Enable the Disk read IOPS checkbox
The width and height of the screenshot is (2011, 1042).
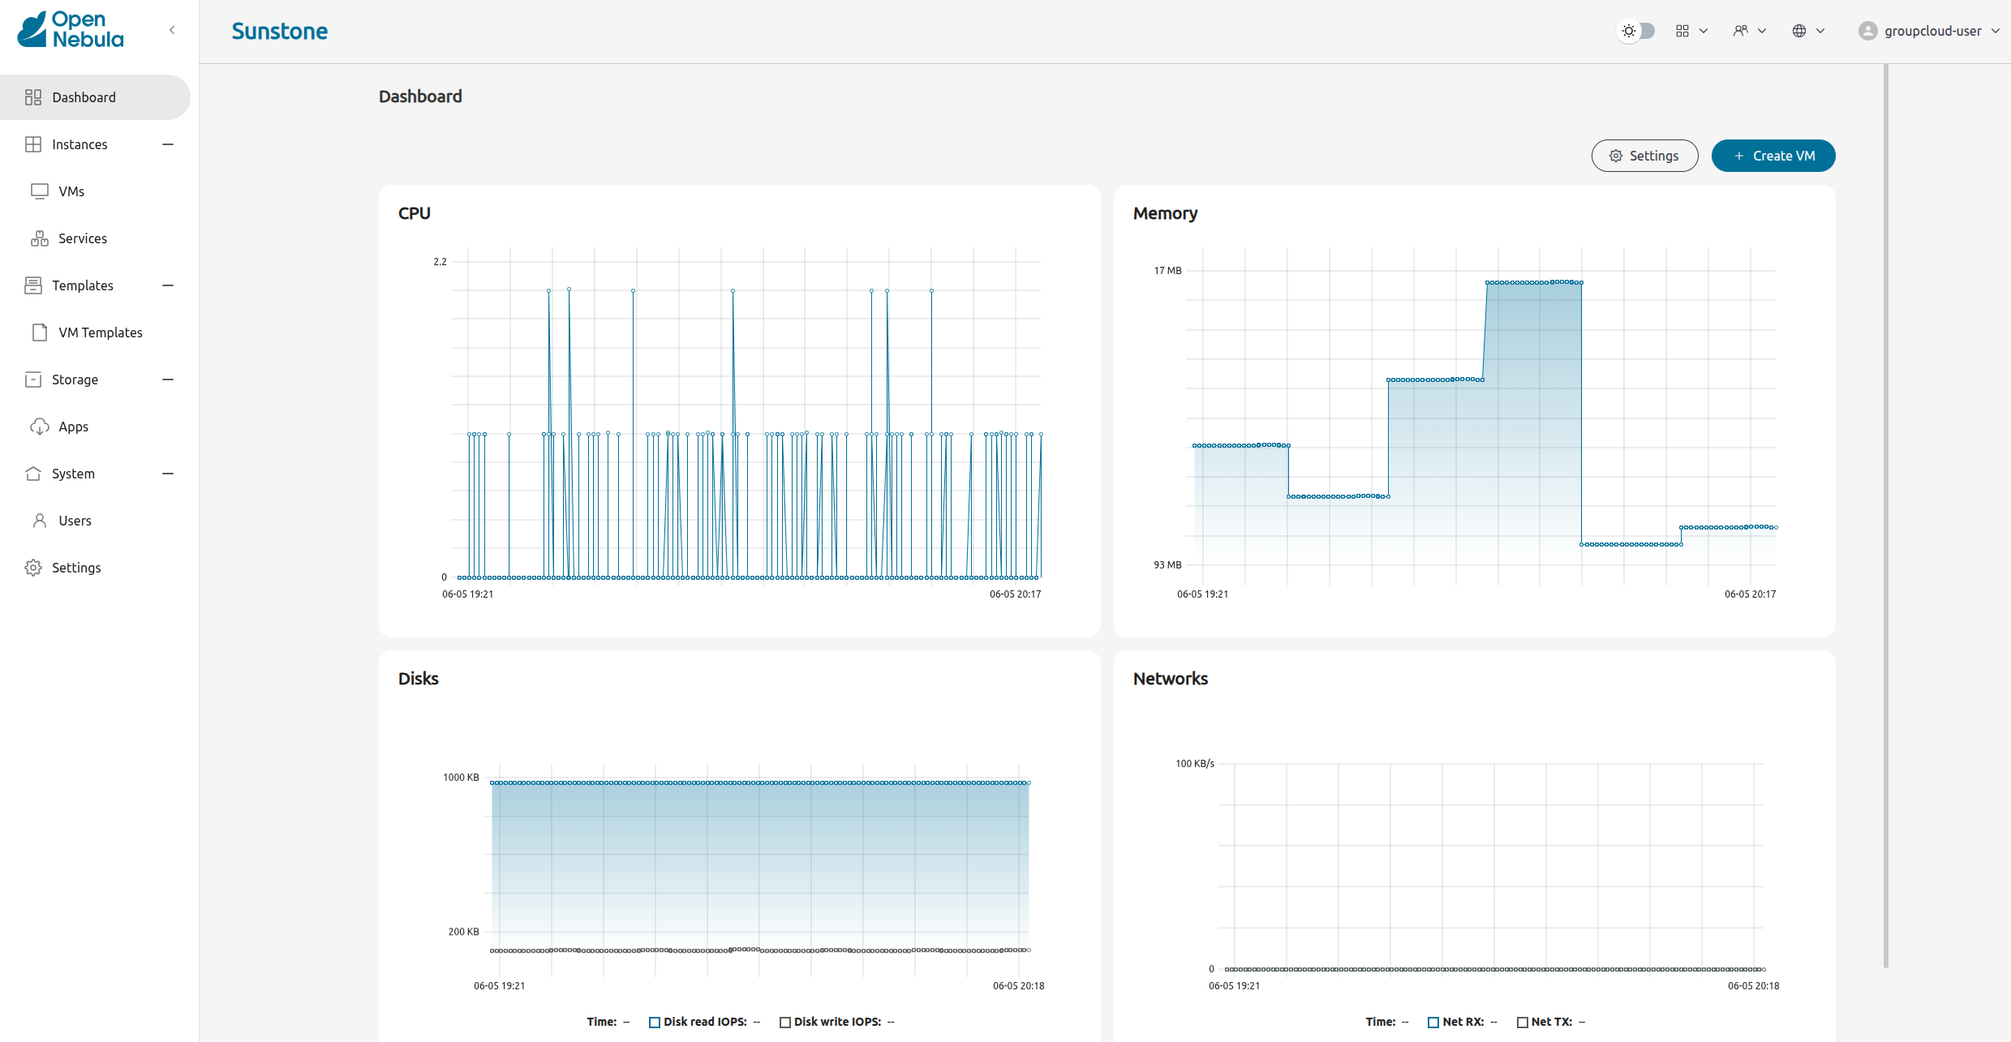pyautogui.click(x=653, y=1022)
